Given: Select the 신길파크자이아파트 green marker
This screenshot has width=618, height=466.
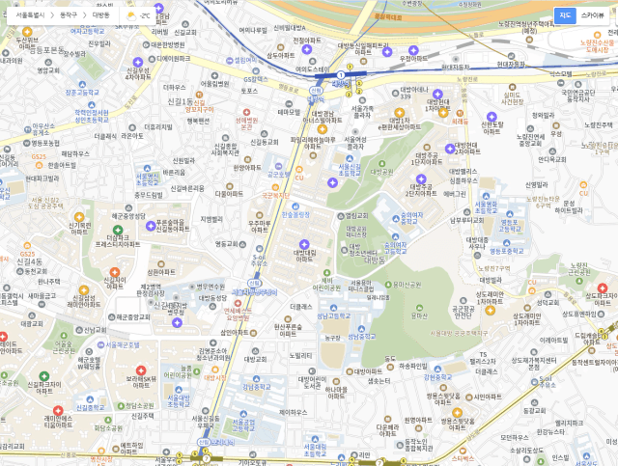Looking at the screenshot, I should tap(44, 376).
